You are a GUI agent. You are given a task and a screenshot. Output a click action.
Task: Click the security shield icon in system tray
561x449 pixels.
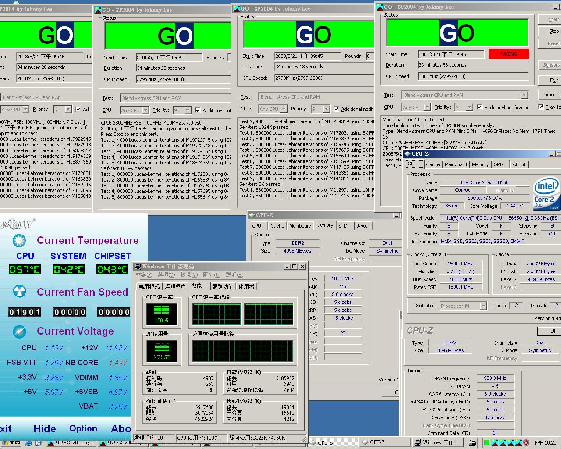(x=526, y=443)
